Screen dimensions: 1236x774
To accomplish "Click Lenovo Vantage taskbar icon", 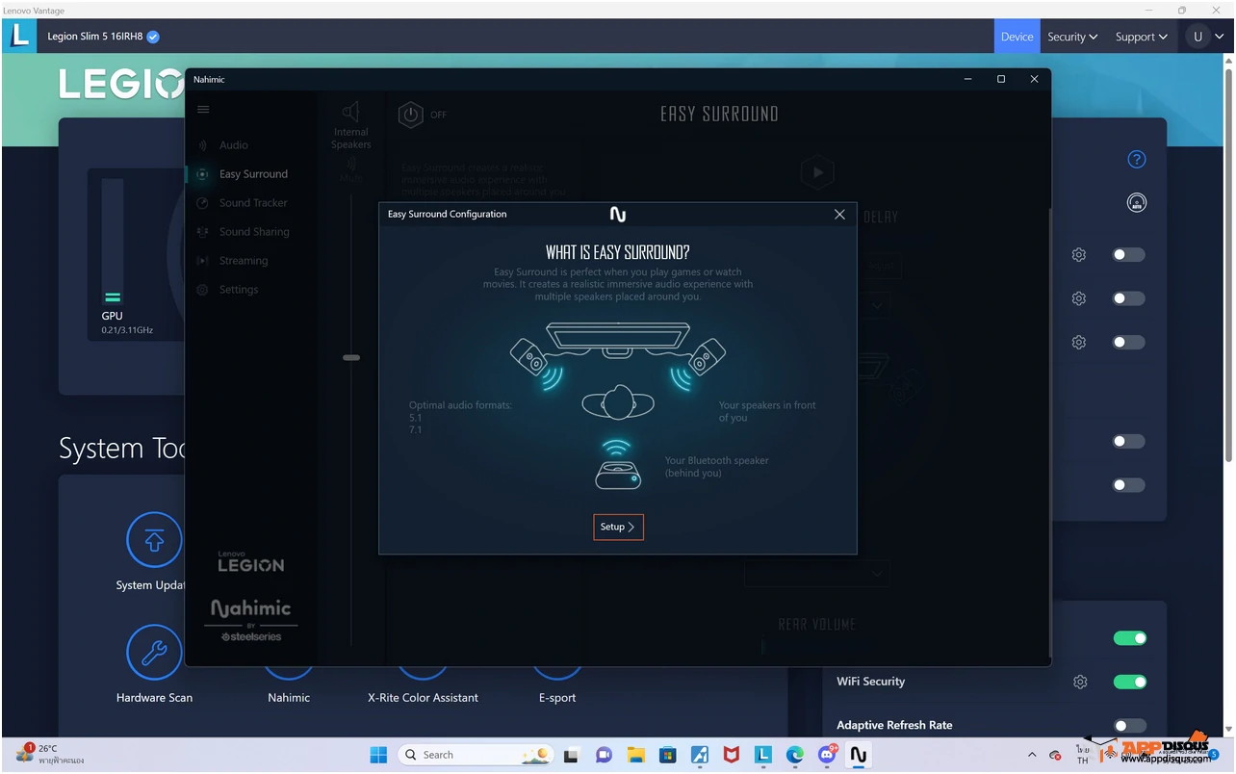I will coord(762,755).
